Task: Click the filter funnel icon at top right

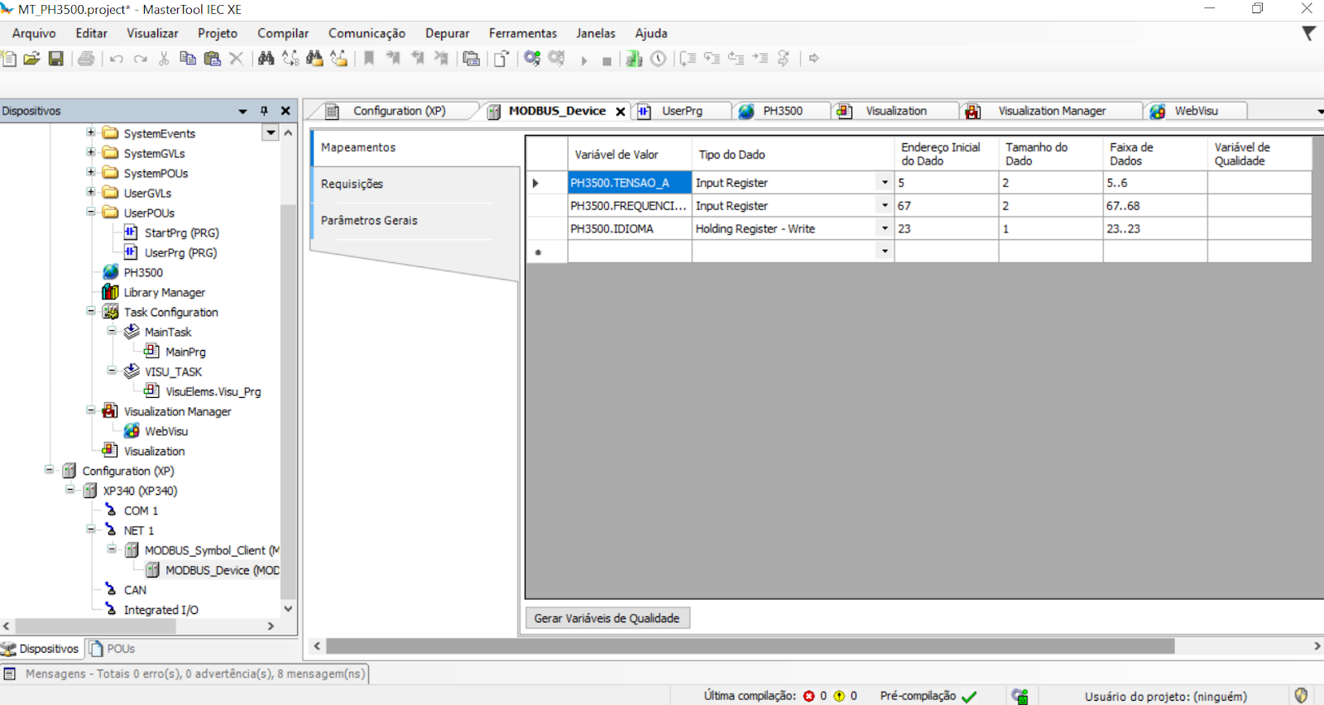Action: coord(1308,34)
